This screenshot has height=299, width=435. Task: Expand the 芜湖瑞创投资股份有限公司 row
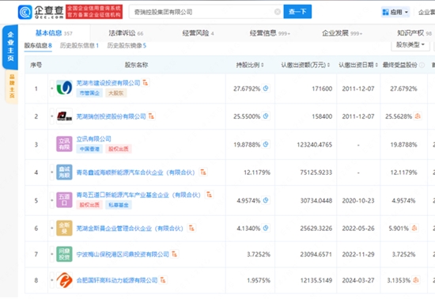tap(52, 116)
